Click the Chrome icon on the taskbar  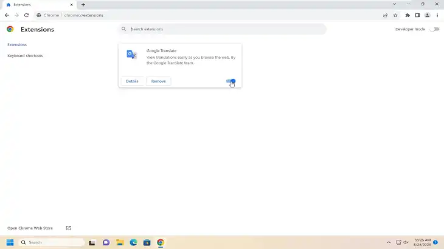point(161,242)
